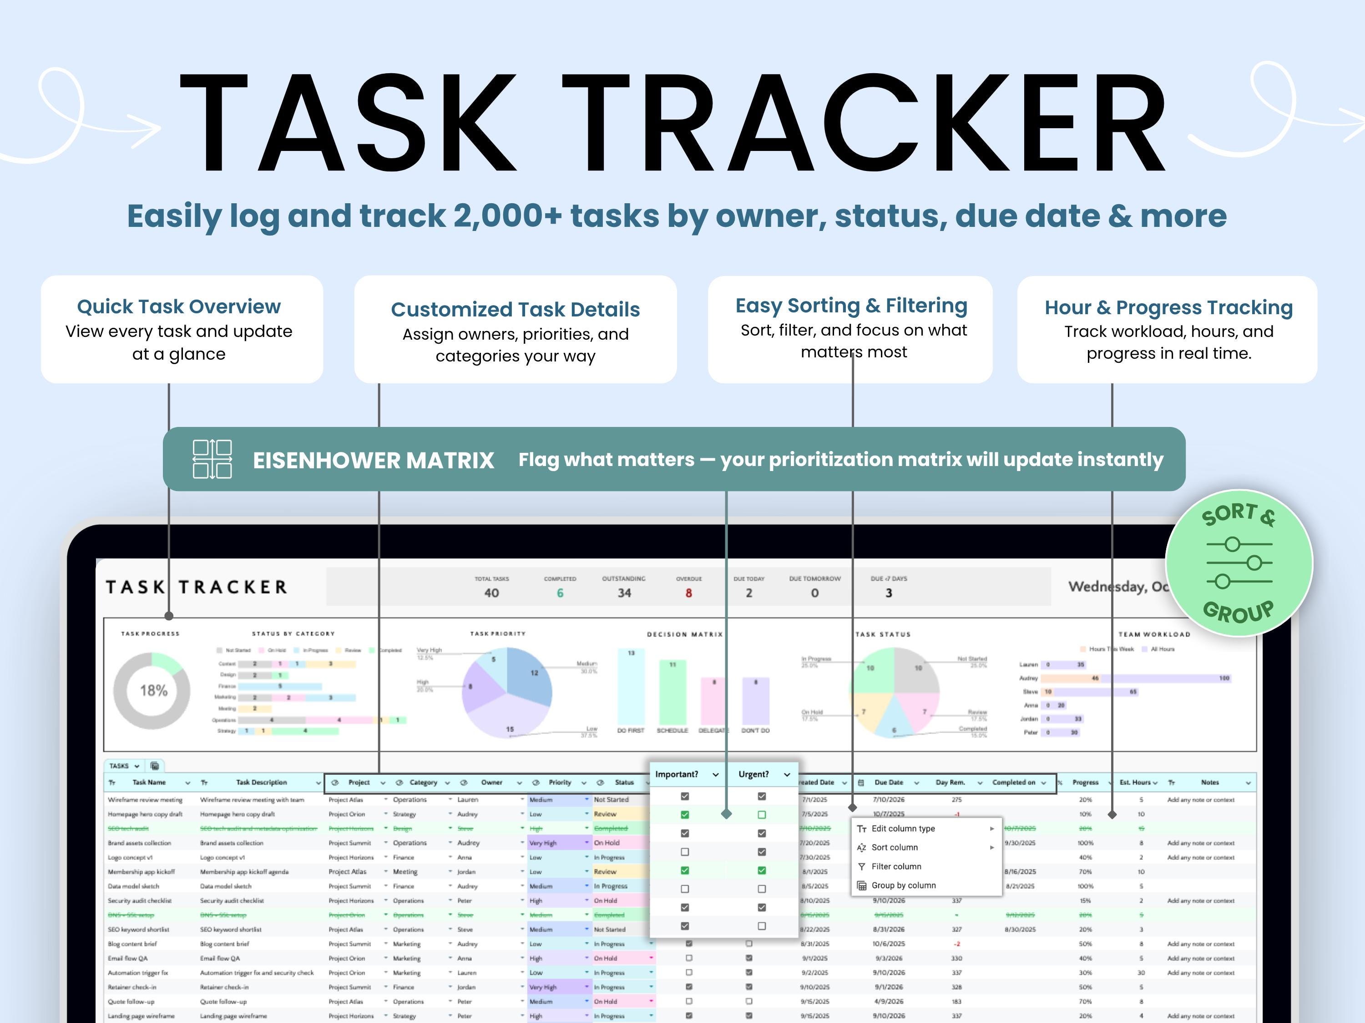Click the Completed count 6
Viewport: 1365px width, 1023px height.
(x=560, y=593)
